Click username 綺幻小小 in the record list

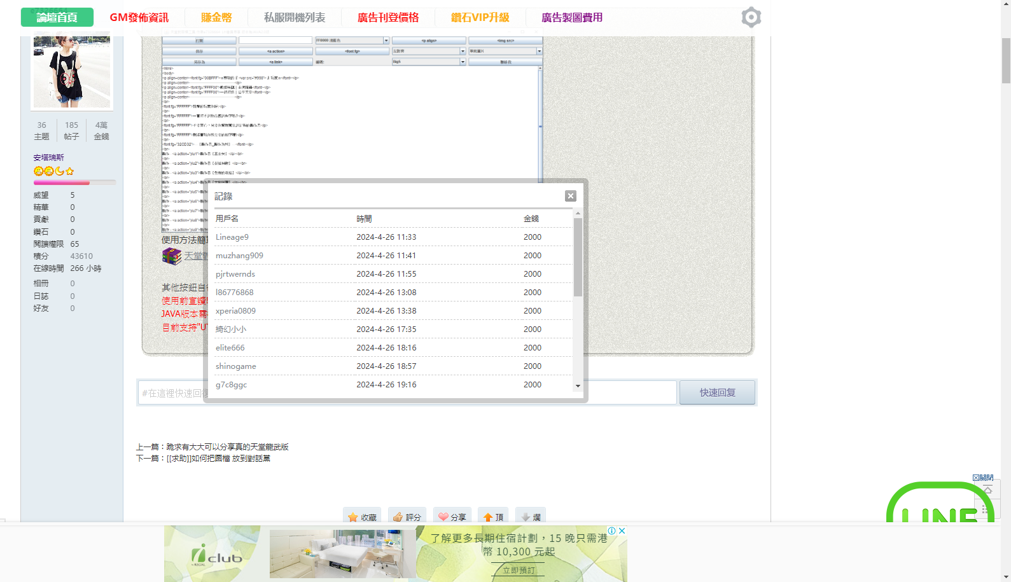pos(231,329)
